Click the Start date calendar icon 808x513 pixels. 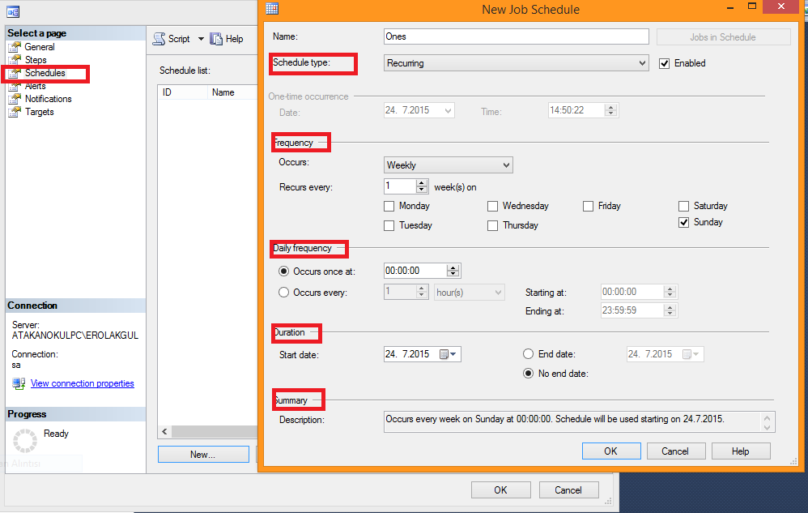pyautogui.click(x=444, y=354)
